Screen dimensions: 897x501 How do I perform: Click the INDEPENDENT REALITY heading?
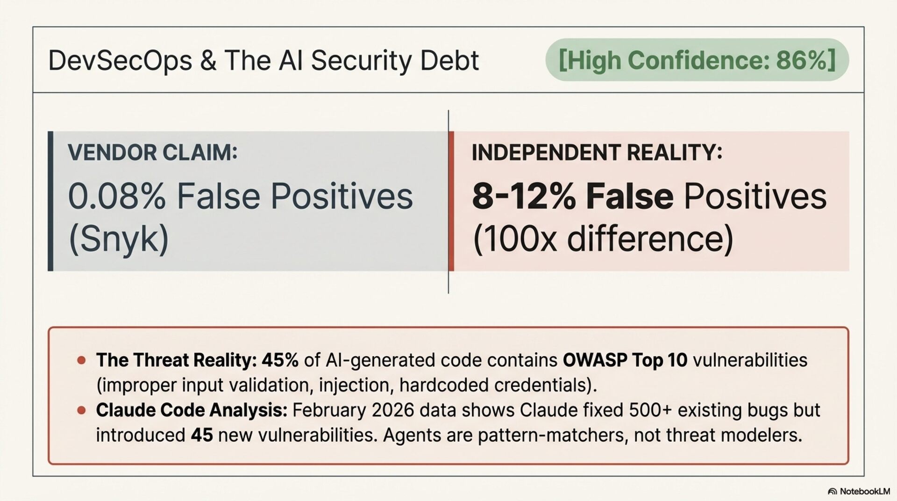tap(597, 152)
